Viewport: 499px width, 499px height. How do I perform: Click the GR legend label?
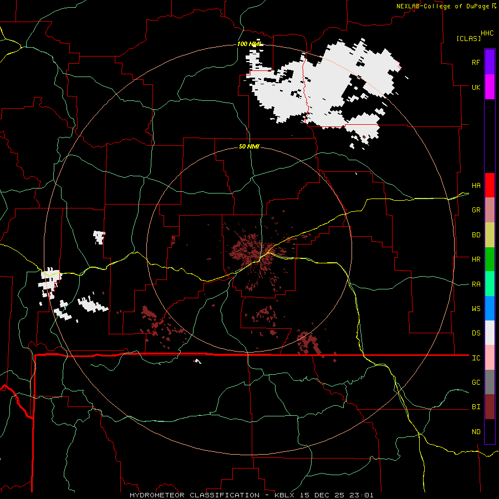[x=476, y=210]
